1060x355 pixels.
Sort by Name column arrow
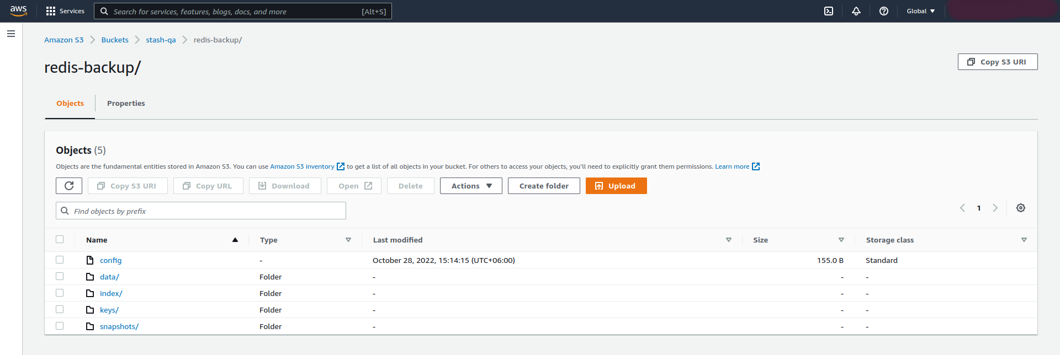(x=235, y=240)
